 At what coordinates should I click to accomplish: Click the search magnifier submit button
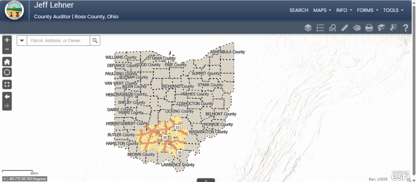95,41
